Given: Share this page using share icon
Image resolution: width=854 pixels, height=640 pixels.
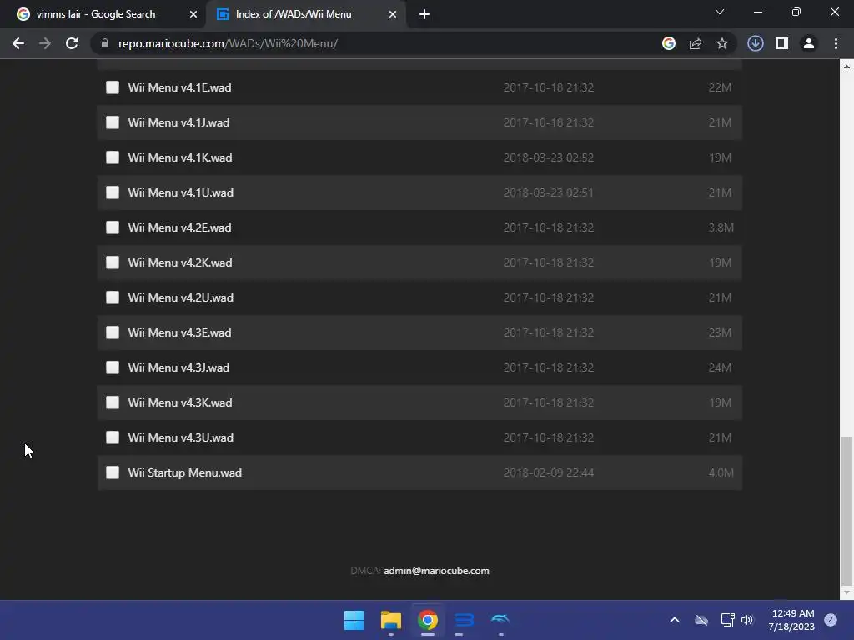Looking at the screenshot, I should point(696,43).
